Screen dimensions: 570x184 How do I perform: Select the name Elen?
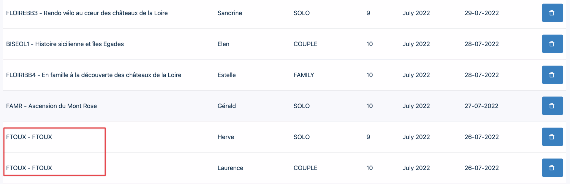click(223, 44)
